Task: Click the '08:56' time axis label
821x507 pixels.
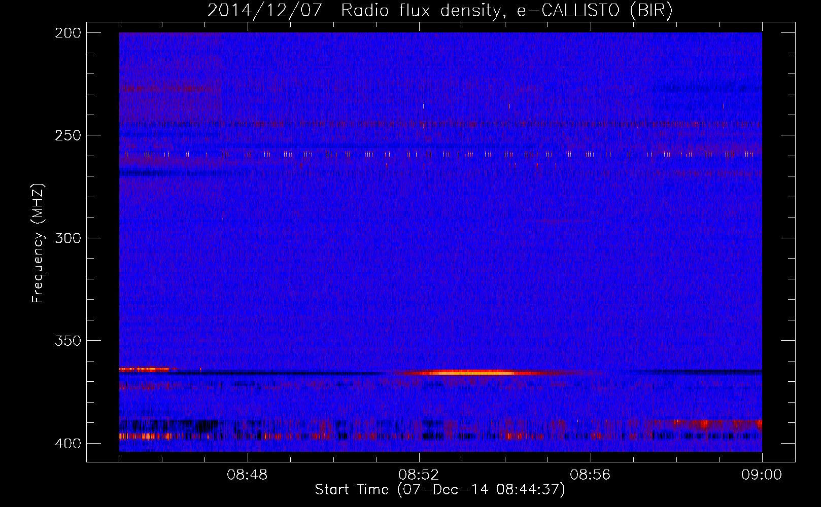Action: 590,475
